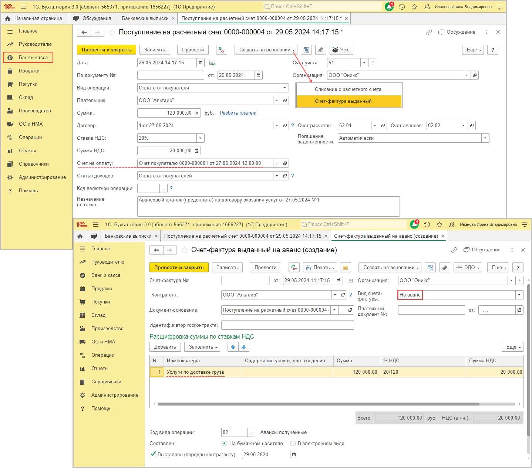Switch to the Начальная страница tab
The width and height of the screenshot is (532, 468).
pos(34,18)
